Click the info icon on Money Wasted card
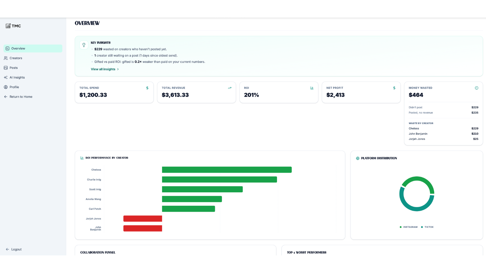Viewport: 486px width, 273px height. [x=477, y=88]
